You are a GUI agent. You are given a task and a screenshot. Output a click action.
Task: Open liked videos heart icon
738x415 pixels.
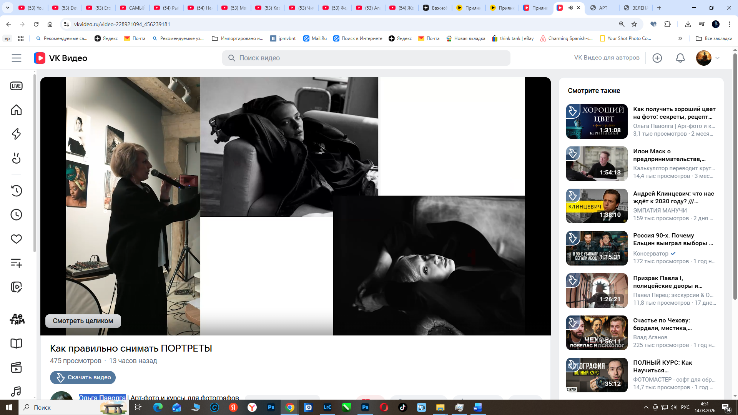click(x=16, y=239)
